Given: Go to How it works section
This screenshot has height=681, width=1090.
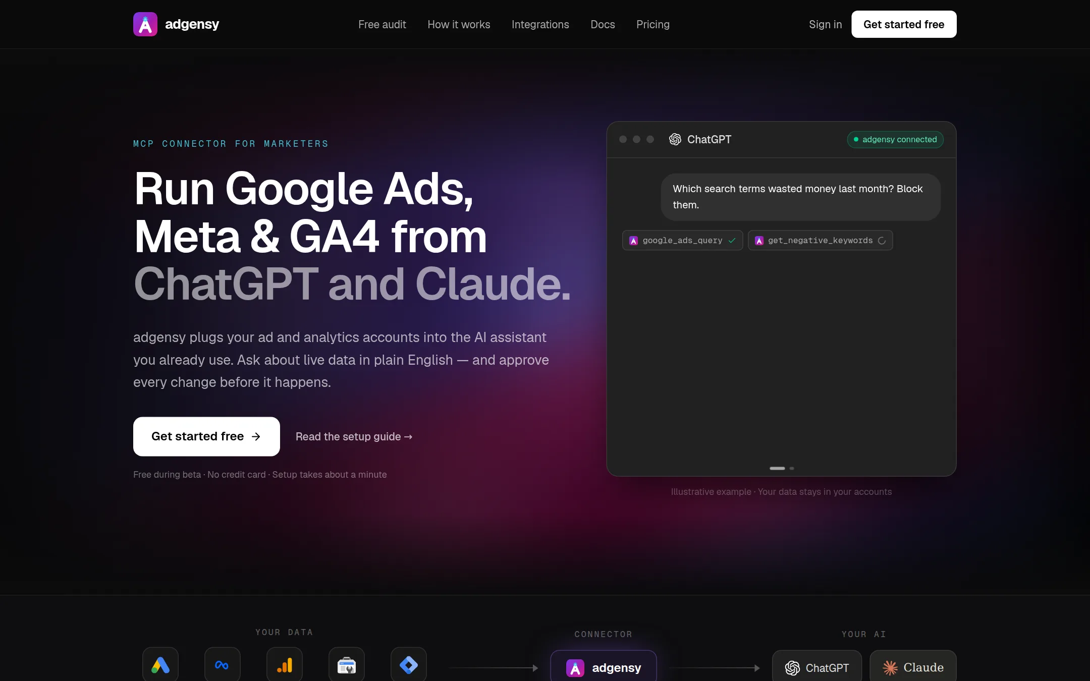Looking at the screenshot, I should pyautogui.click(x=459, y=24).
